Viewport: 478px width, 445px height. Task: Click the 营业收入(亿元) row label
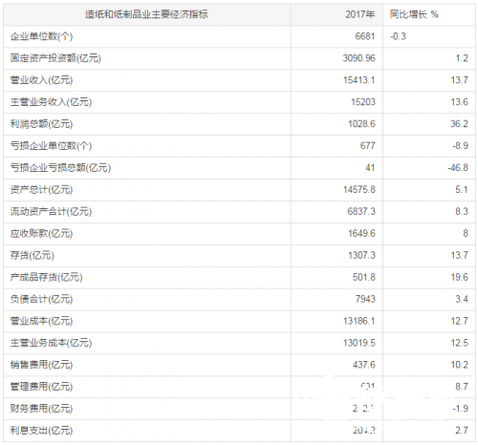coord(41,80)
